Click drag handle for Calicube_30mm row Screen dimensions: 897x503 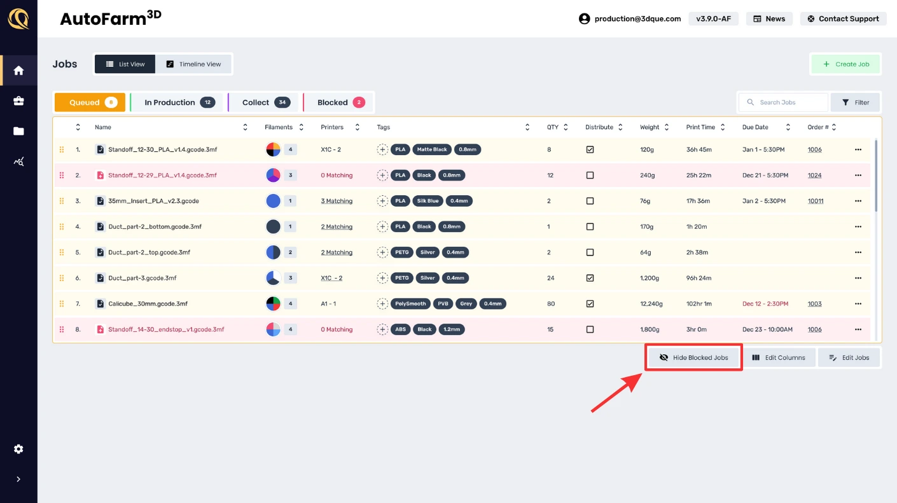pyautogui.click(x=62, y=304)
